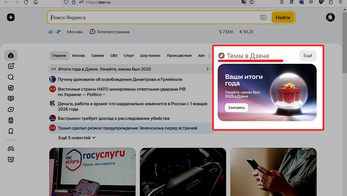Open the hand holding phone article thumbnail
Image resolution: width=347 pixels, height=196 pixels.
coord(273,172)
